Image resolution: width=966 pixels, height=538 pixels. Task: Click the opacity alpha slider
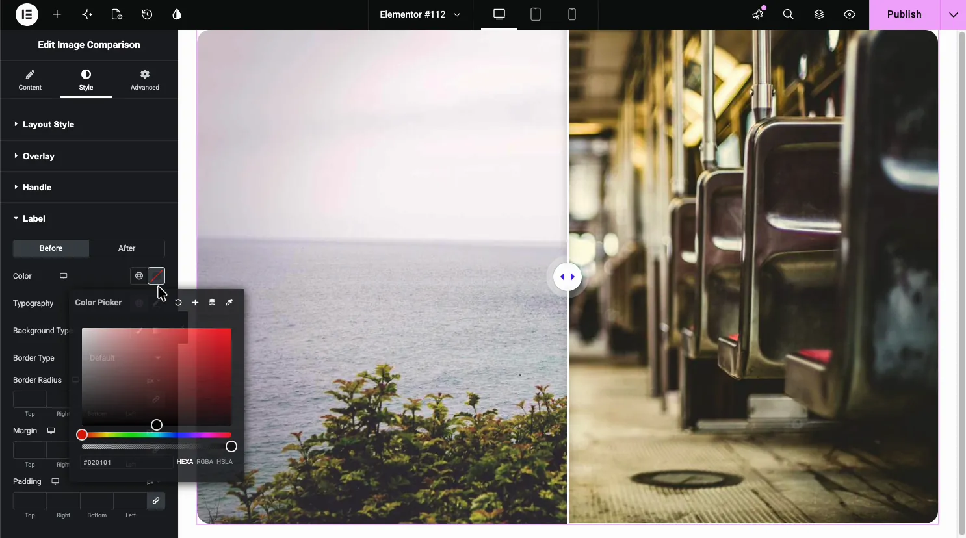[x=157, y=446]
